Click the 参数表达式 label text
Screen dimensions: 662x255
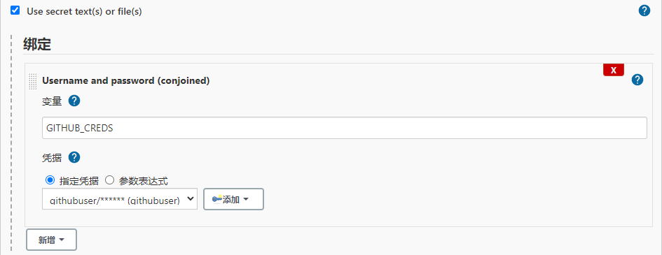(x=144, y=182)
